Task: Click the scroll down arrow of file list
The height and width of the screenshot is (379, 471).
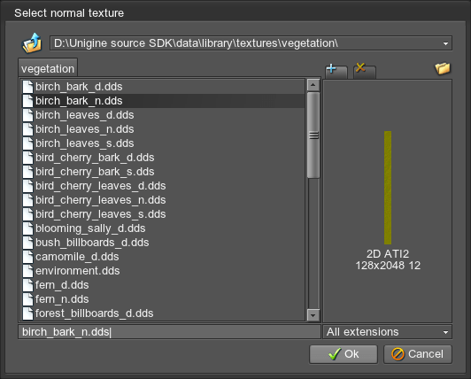Action: (x=313, y=315)
